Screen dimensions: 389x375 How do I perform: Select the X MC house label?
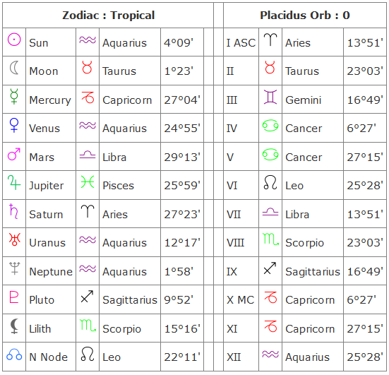[241, 300]
